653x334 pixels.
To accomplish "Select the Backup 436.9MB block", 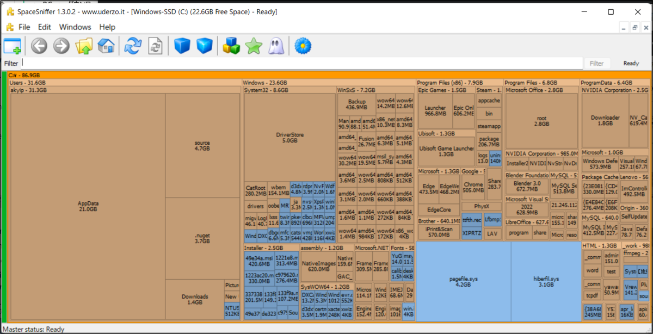I will pyautogui.click(x=356, y=104).
